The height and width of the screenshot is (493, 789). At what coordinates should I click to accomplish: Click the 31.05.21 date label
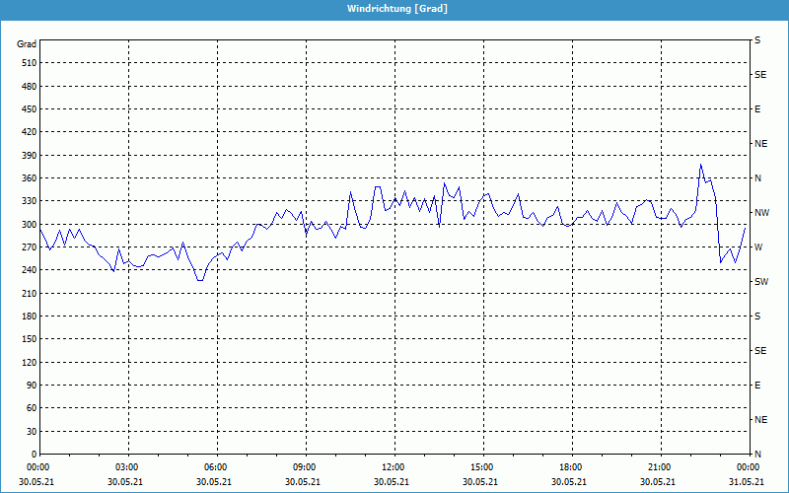pyautogui.click(x=747, y=482)
